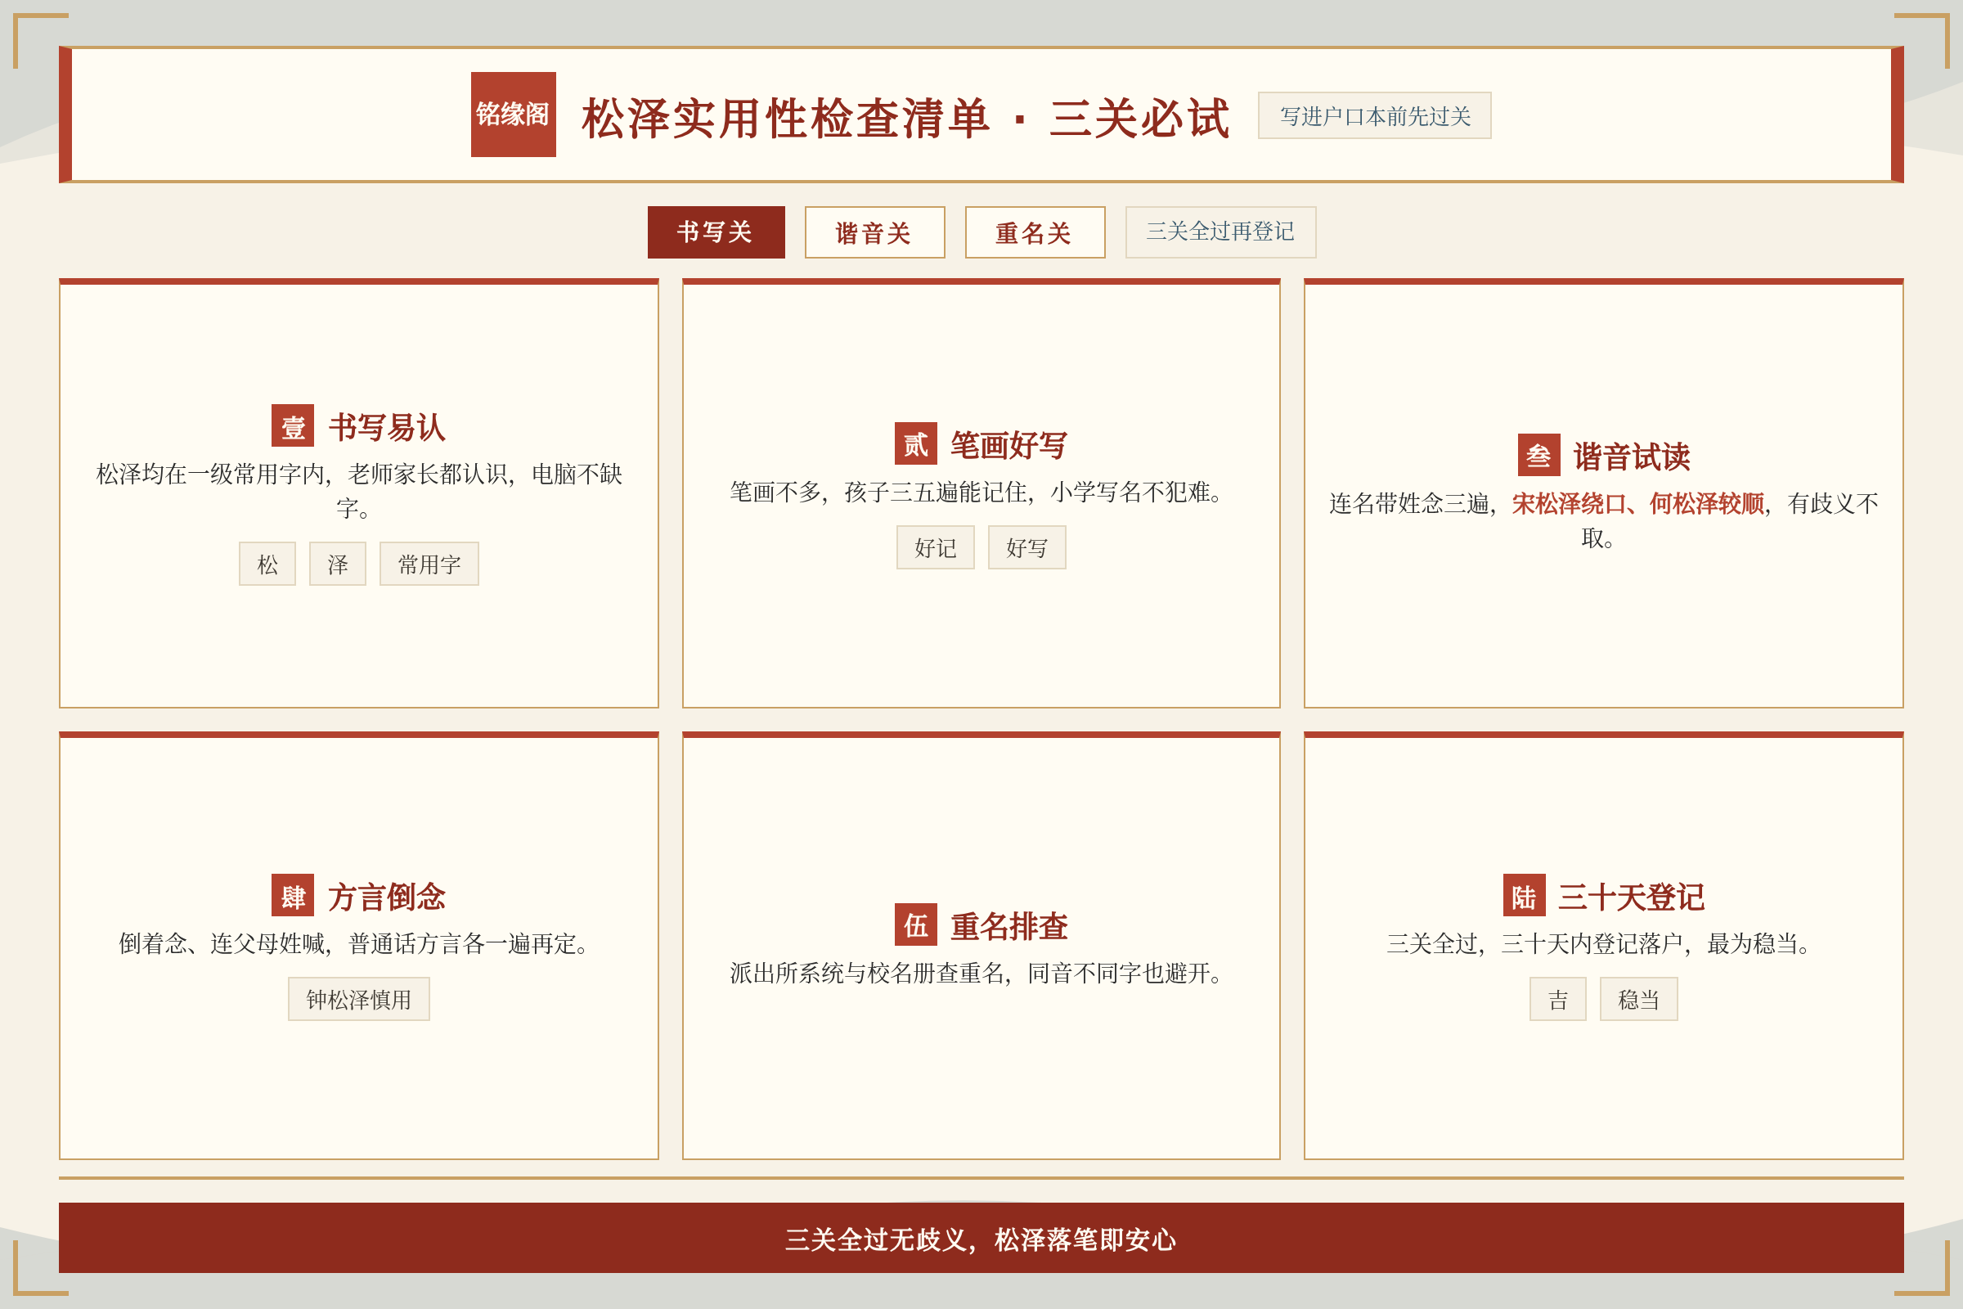Switch to the 谐音关 tab
Viewport: 1963px width, 1309px height.
click(x=874, y=232)
